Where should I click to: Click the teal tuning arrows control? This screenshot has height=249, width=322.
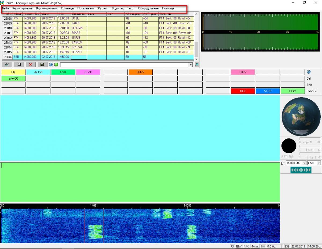tap(301, 170)
